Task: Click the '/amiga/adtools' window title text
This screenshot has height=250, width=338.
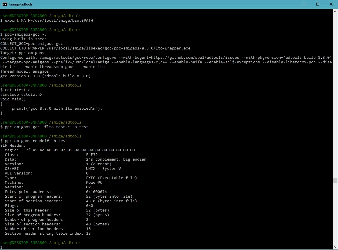Action: point(21,4)
